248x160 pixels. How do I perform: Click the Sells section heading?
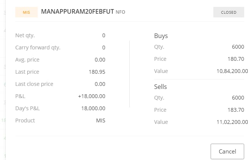pyautogui.click(x=160, y=87)
